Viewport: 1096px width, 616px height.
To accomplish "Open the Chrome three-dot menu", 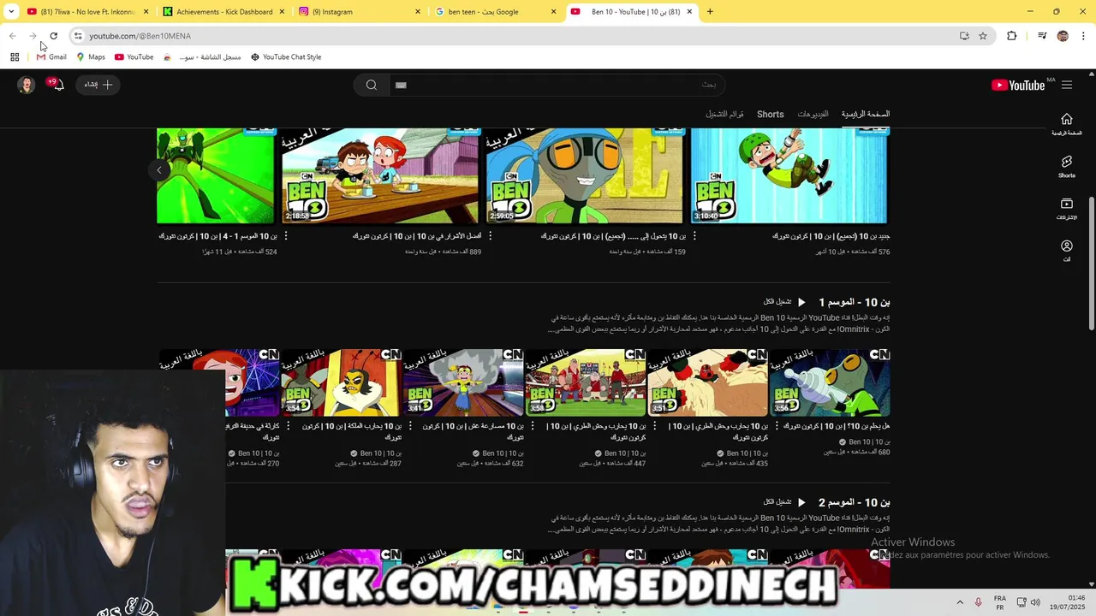I will 1084,36.
